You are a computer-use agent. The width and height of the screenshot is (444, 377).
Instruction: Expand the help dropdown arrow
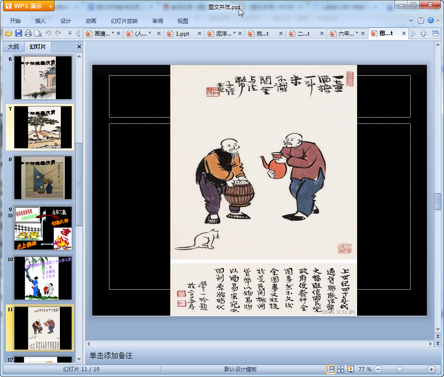click(438, 20)
